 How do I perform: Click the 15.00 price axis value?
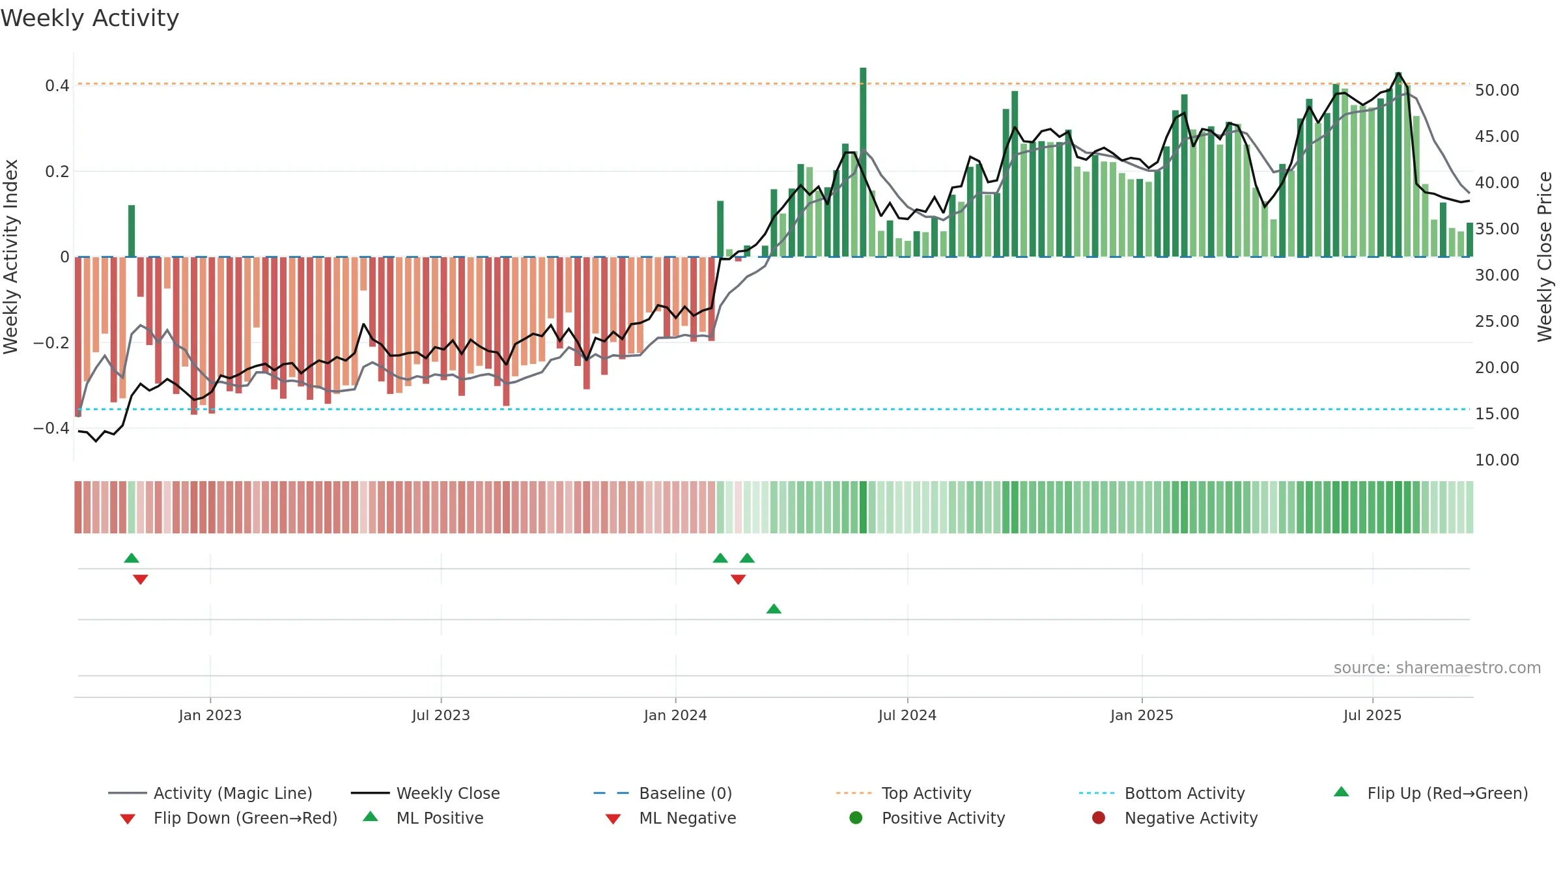[x=1497, y=414]
